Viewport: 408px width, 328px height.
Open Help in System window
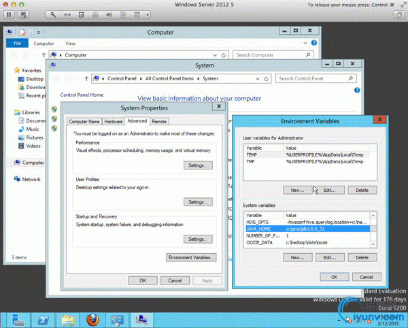[357, 91]
